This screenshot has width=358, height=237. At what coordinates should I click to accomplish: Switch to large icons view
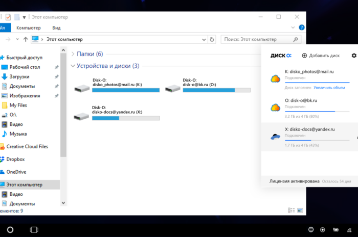pos(300,210)
